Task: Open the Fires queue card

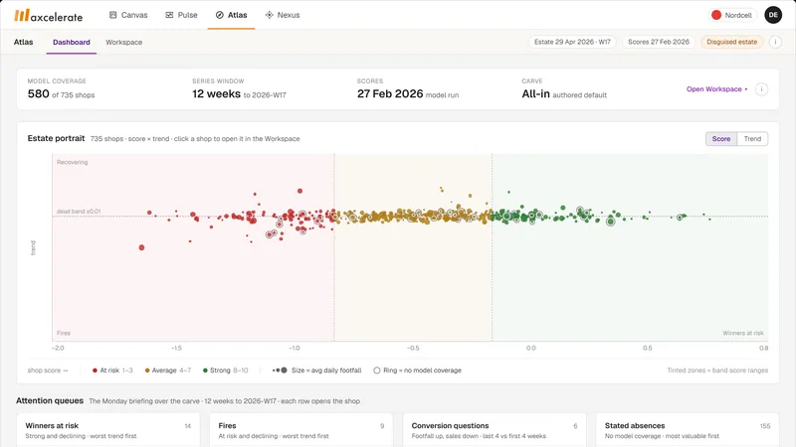Action: click(301, 430)
